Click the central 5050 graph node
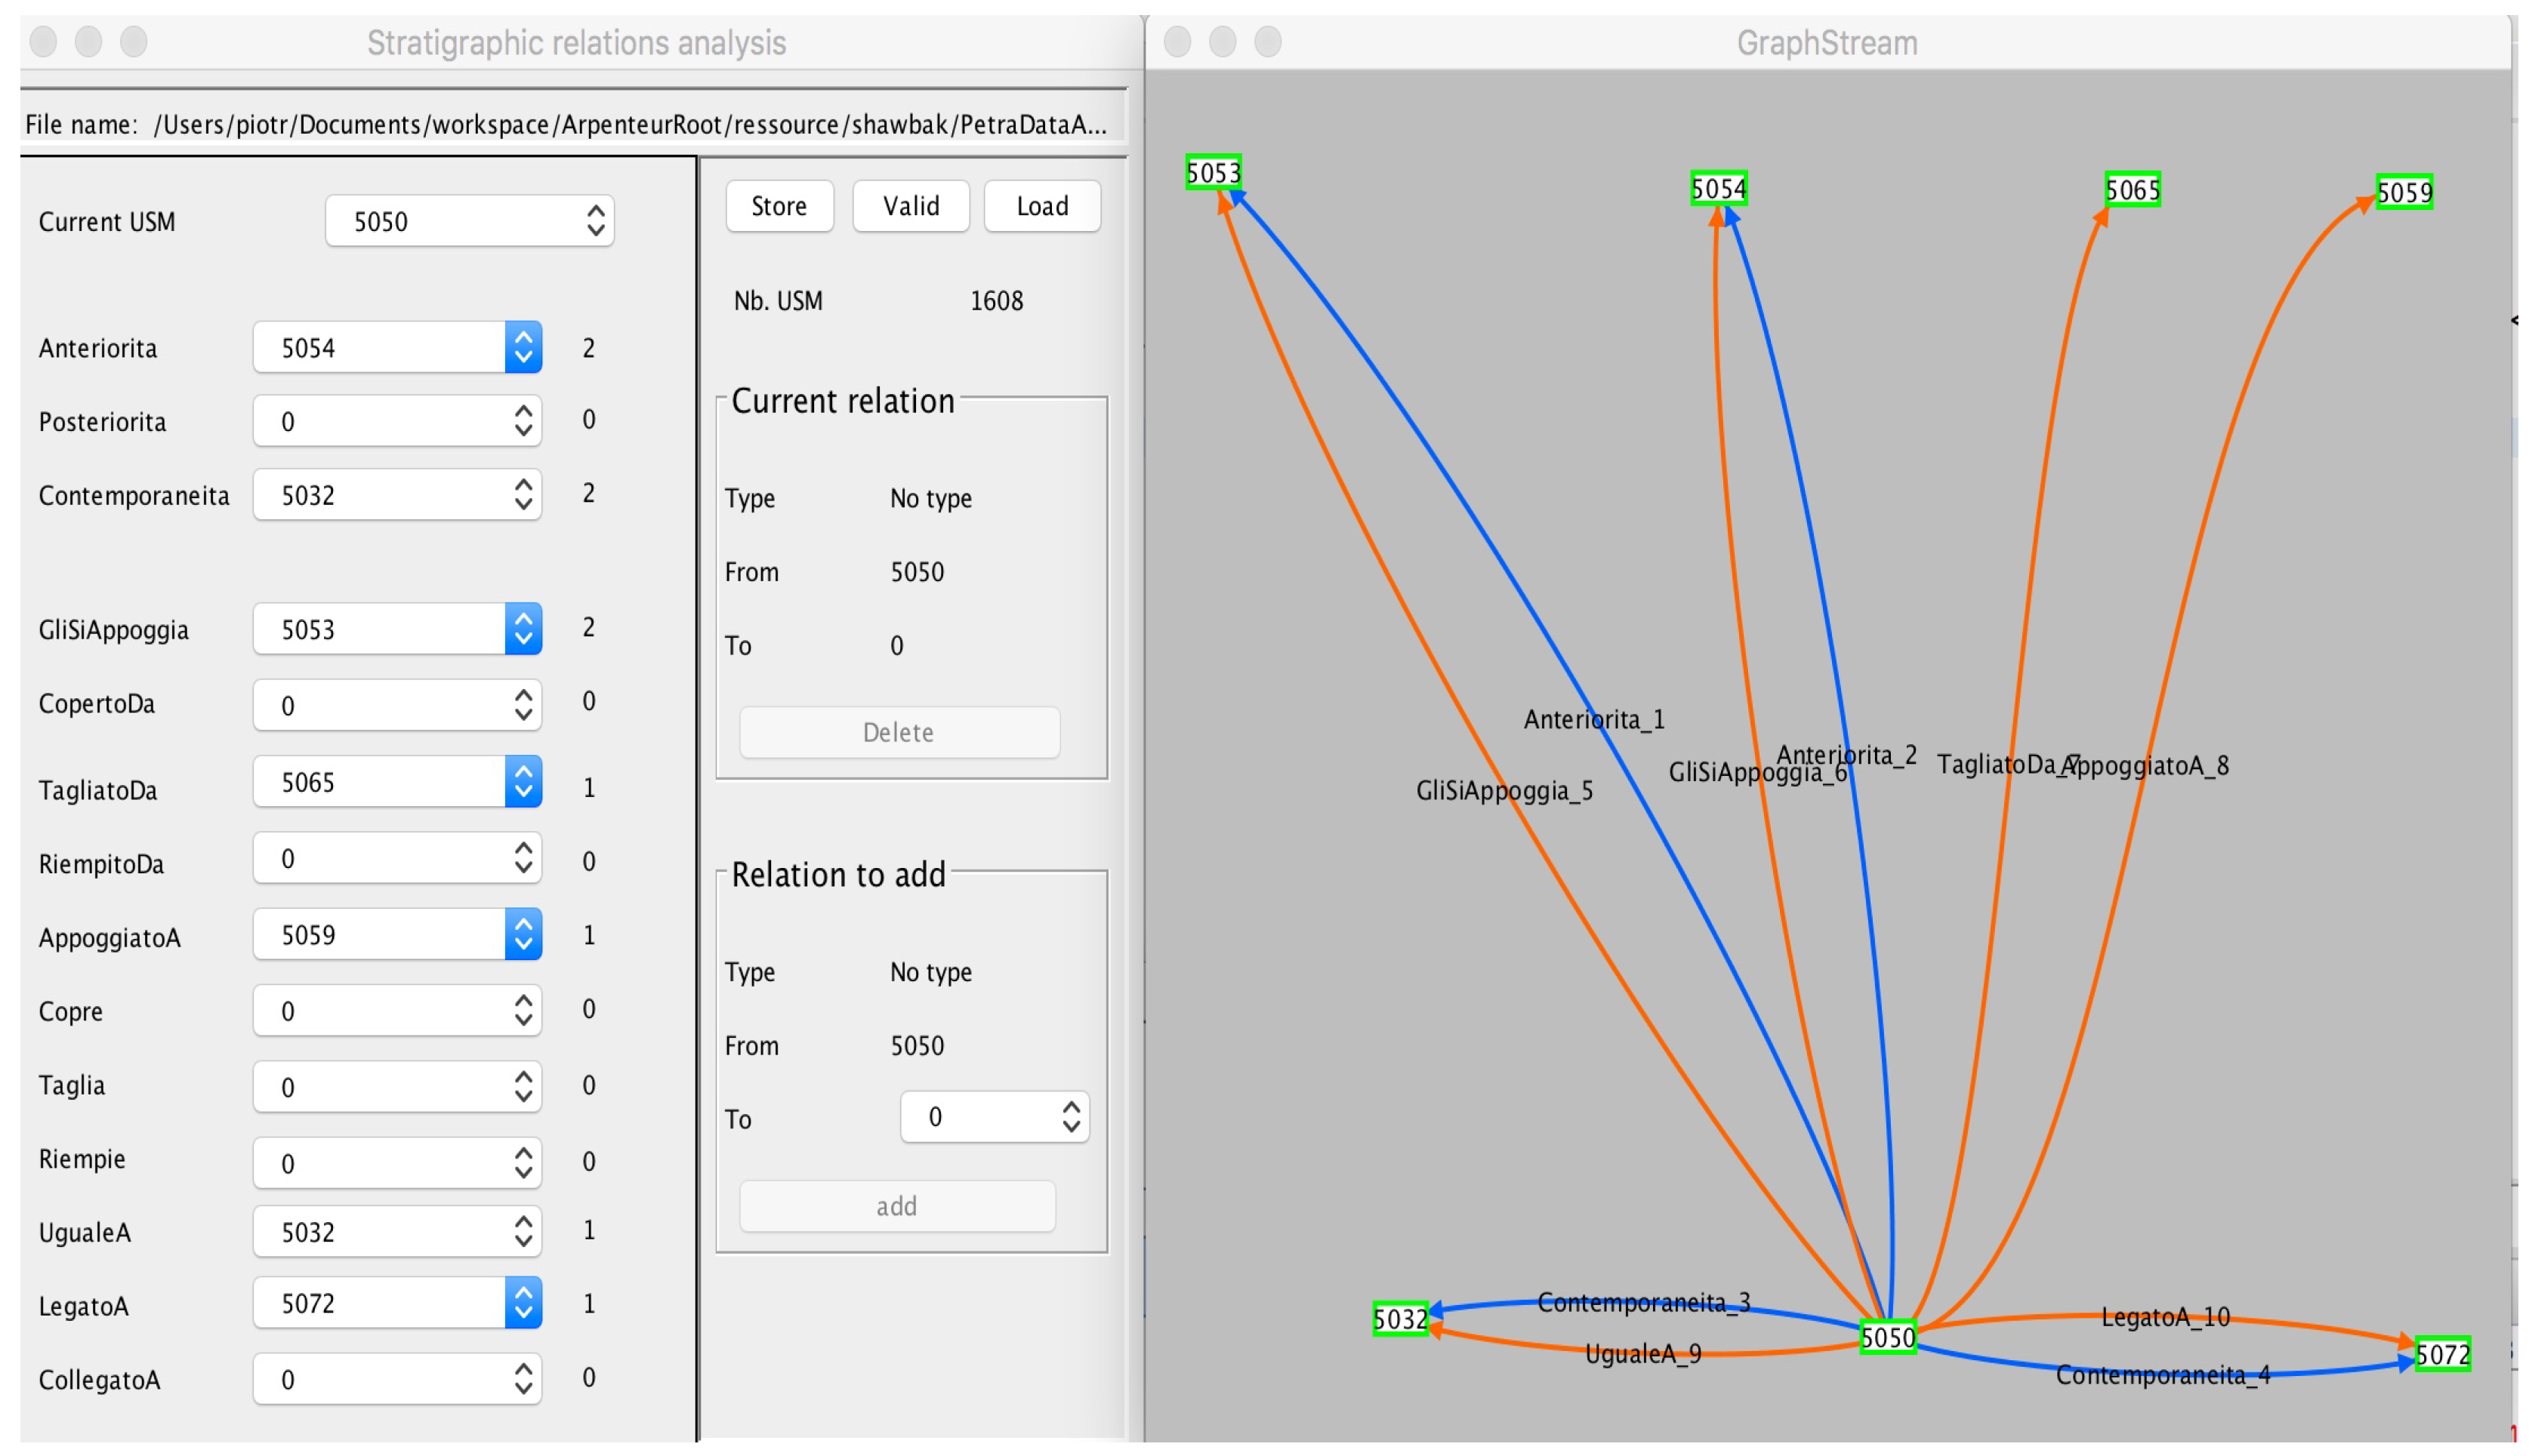The width and height of the screenshot is (2532, 1456). [x=1887, y=1337]
